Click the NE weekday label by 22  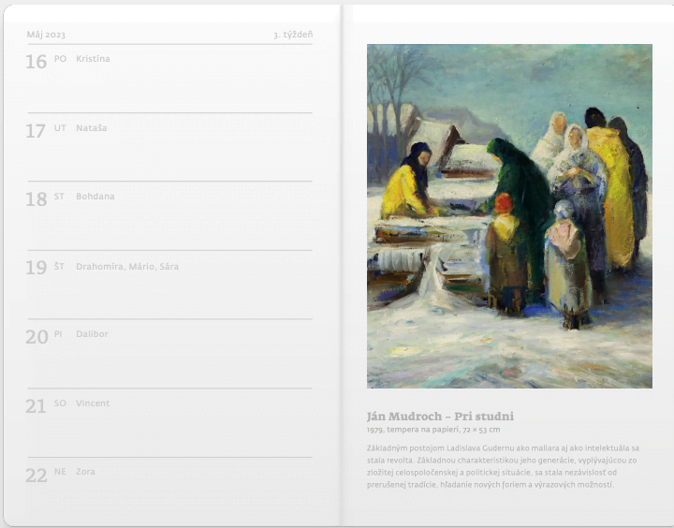tap(60, 472)
